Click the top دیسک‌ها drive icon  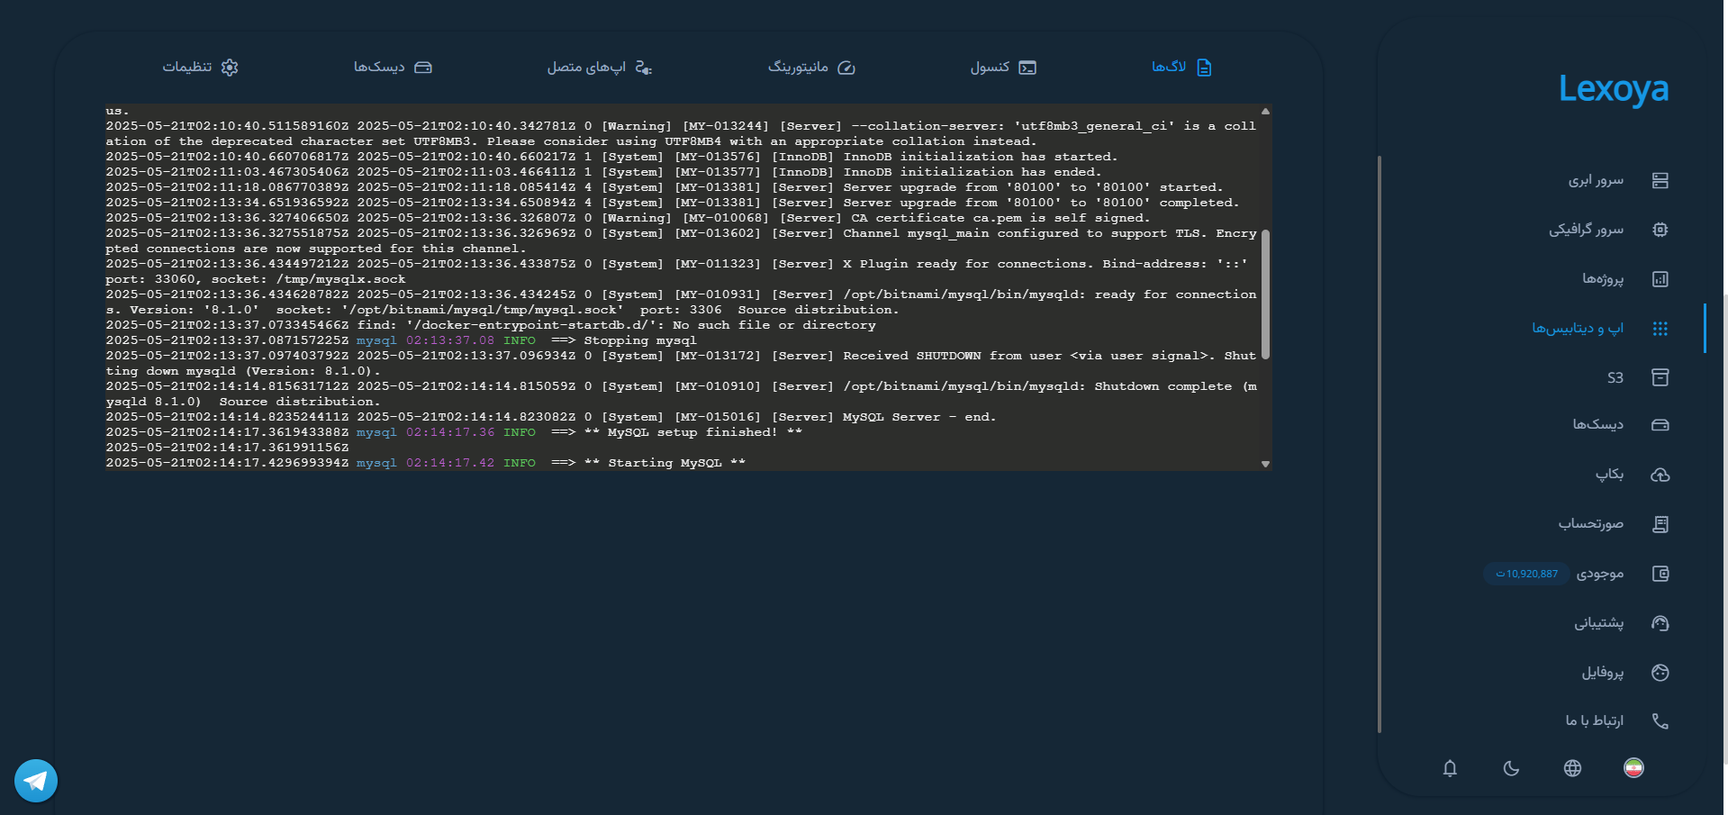coord(423,68)
